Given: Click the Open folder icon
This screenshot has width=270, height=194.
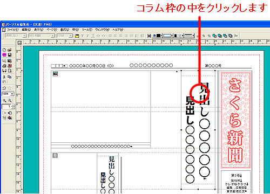Looking at the screenshot, I should point(10,50).
